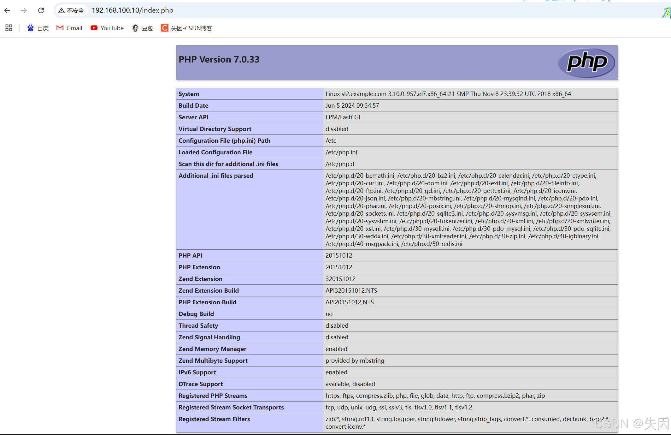
Task: Click the Zend Extension Build label
Action: (x=209, y=290)
